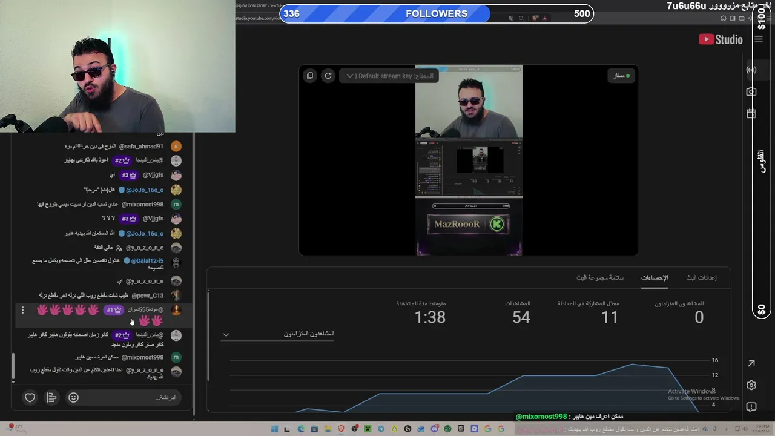Click username @safa_ahmad91 in chat
This screenshot has height=436, width=775.
tap(141, 147)
